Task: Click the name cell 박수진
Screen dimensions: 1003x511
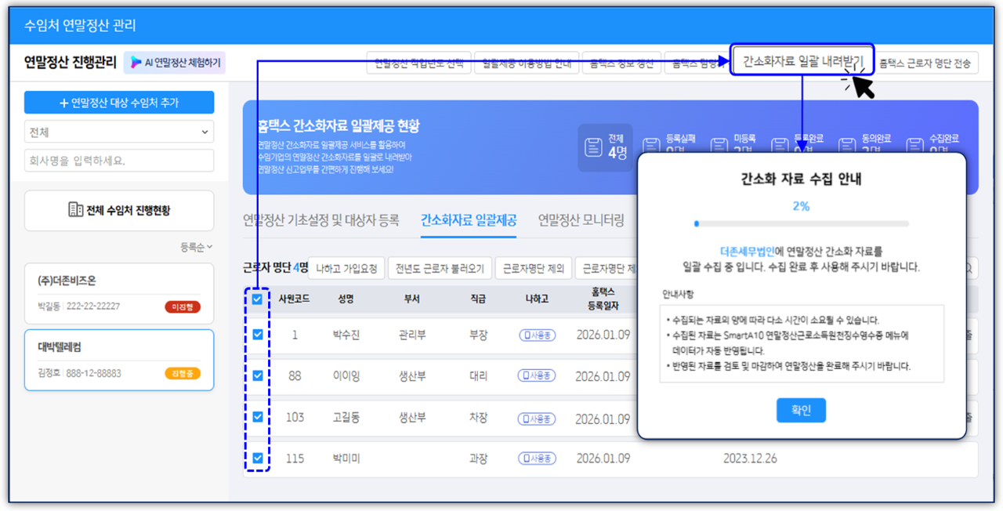Action: [x=346, y=335]
